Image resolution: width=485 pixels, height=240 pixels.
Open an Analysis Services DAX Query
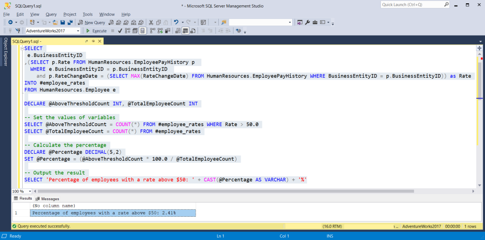click(141, 22)
